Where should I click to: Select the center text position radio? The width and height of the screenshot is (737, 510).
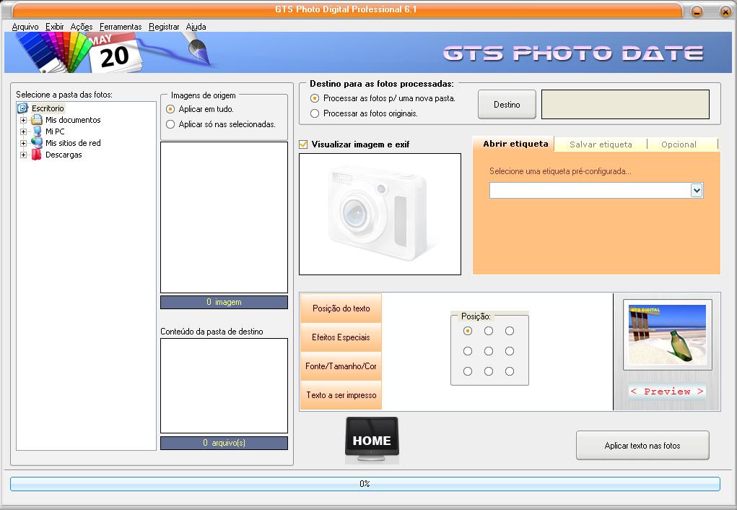(x=489, y=351)
